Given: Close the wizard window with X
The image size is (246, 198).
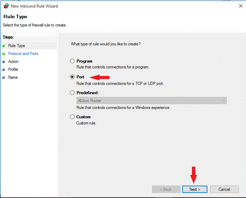Looking at the screenshot, I should coord(240,6).
